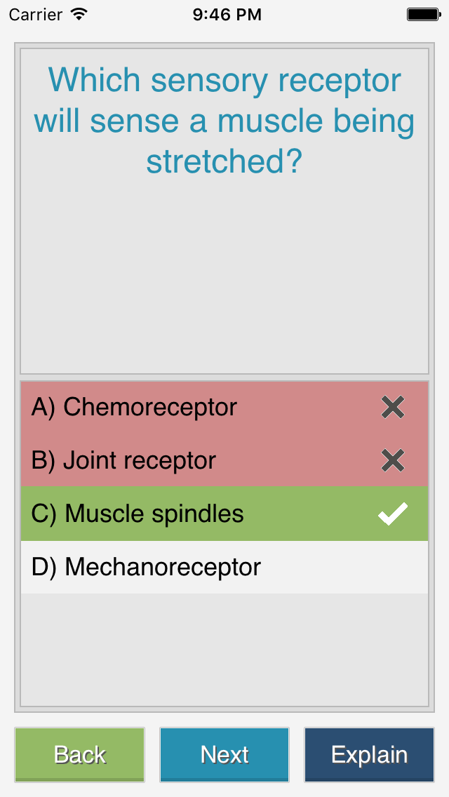Select answer B) Joint receptor

point(224,460)
